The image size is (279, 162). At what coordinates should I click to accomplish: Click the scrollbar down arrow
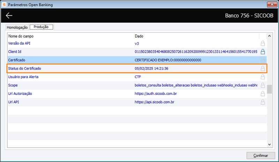269,145
